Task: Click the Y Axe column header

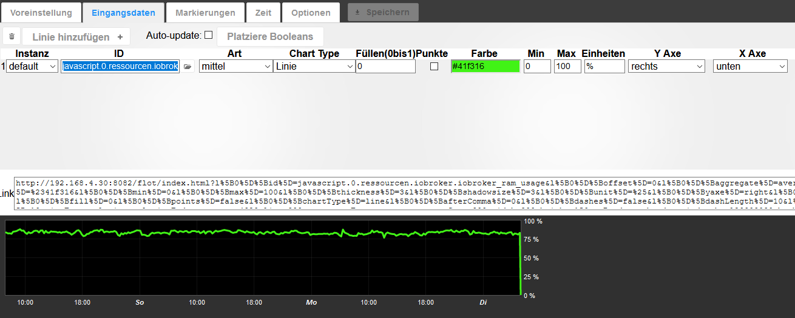Action: pyautogui.click(x=668, y=54)
